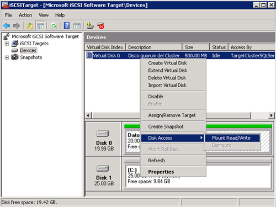Open Properties from the context menu
Viewport: 276px width, 207px height.
pos(173,172)
